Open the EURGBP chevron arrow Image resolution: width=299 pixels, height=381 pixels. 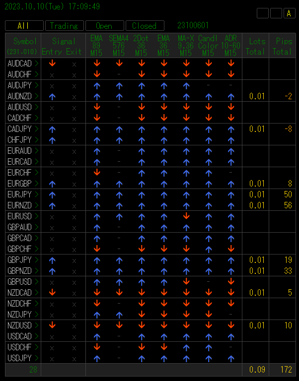click(x=37, y=184)
